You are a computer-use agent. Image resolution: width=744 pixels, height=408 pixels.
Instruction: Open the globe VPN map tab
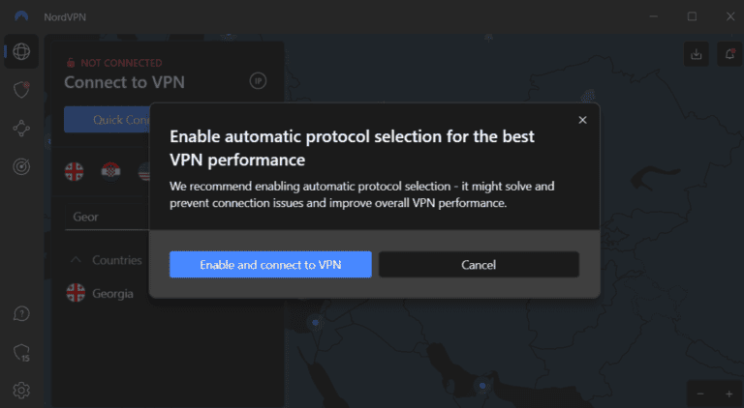(x=21, y=52)
